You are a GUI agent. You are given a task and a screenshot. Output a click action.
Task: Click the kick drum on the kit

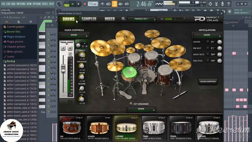click(x=146, y=76)
